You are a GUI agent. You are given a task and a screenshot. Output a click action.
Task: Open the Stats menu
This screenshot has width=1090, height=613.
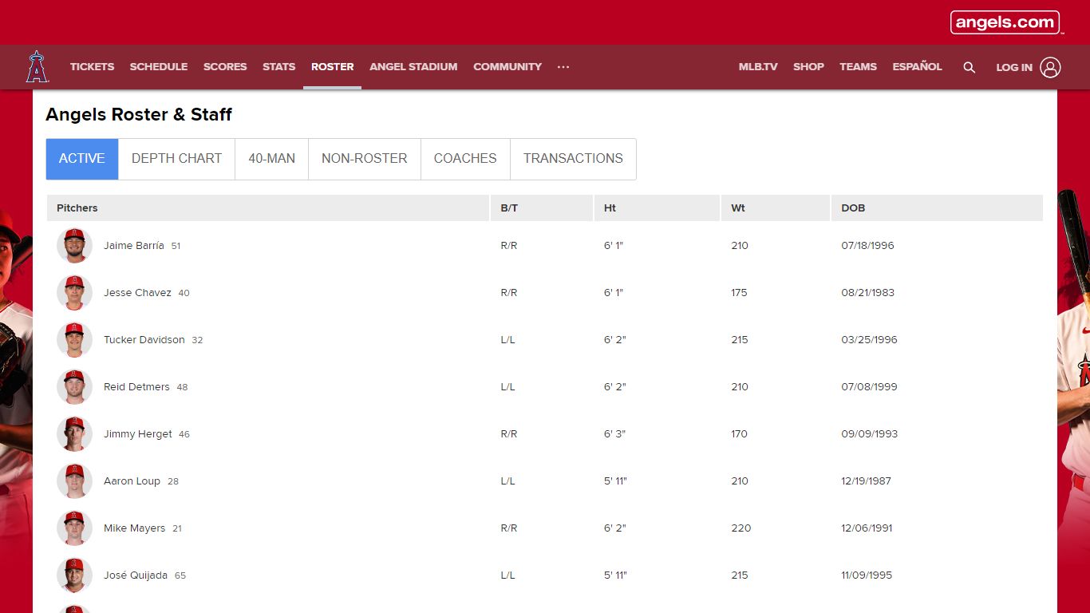pyautogui.click(x=279, y=67)
